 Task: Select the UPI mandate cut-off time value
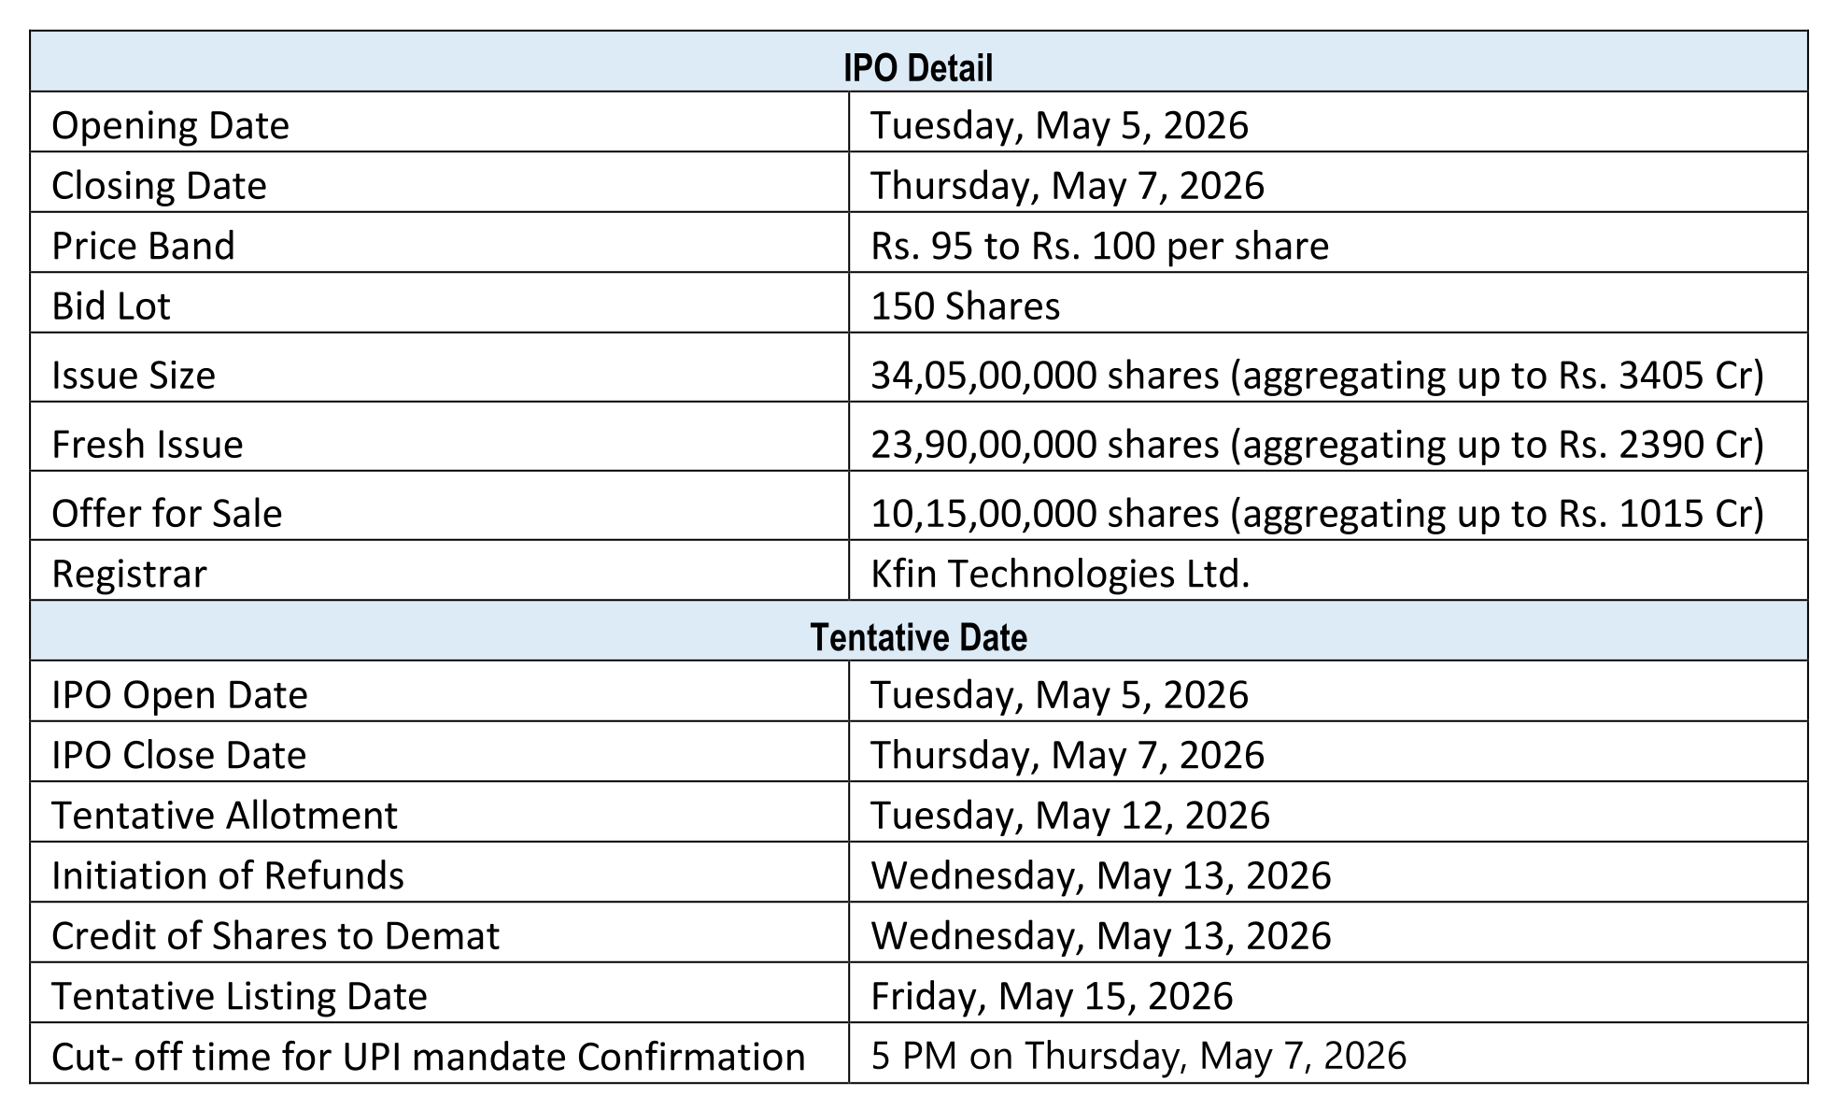point(1138,1056)
